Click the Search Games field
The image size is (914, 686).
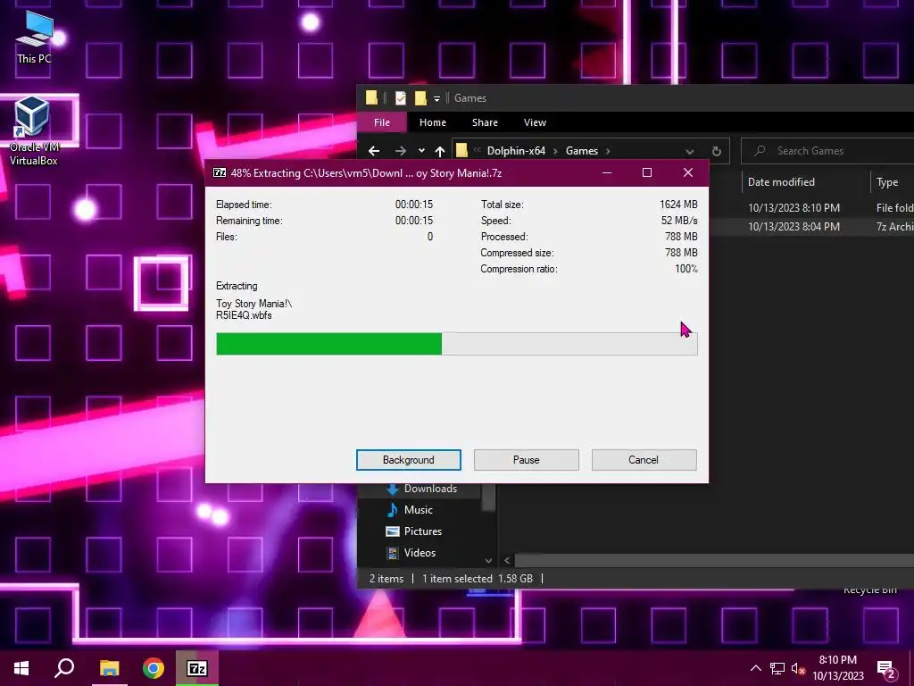coord(827,151)
